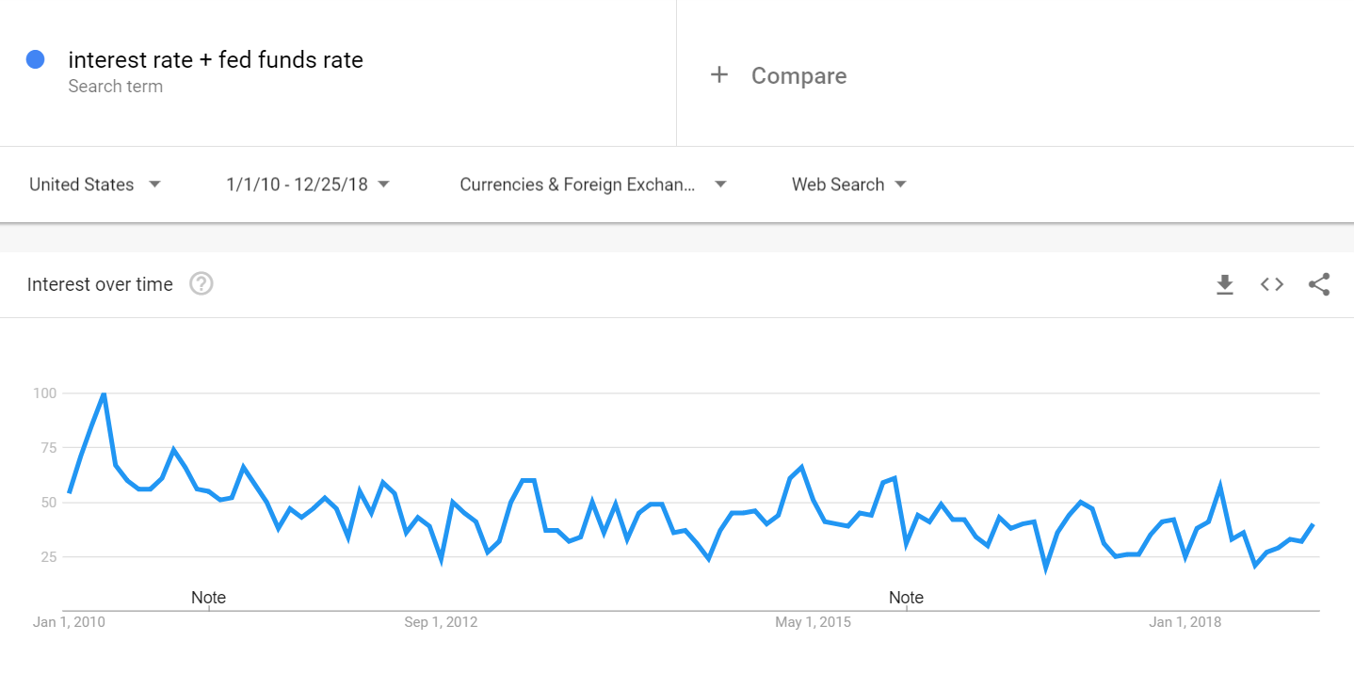Share the Interest over time chart

click(x=1318, y=284)
